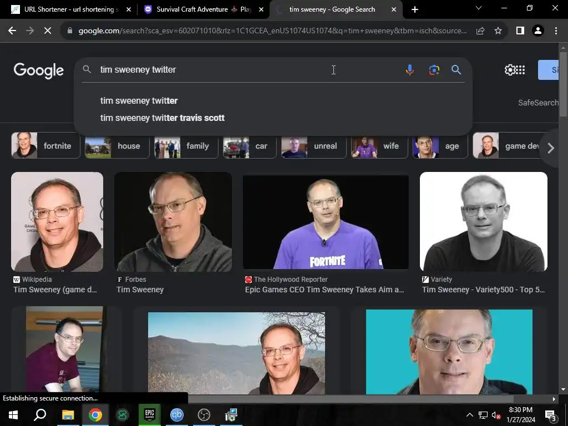568x426 pixels.
Task: Filter images by wife chip
Action: [379, 146]
